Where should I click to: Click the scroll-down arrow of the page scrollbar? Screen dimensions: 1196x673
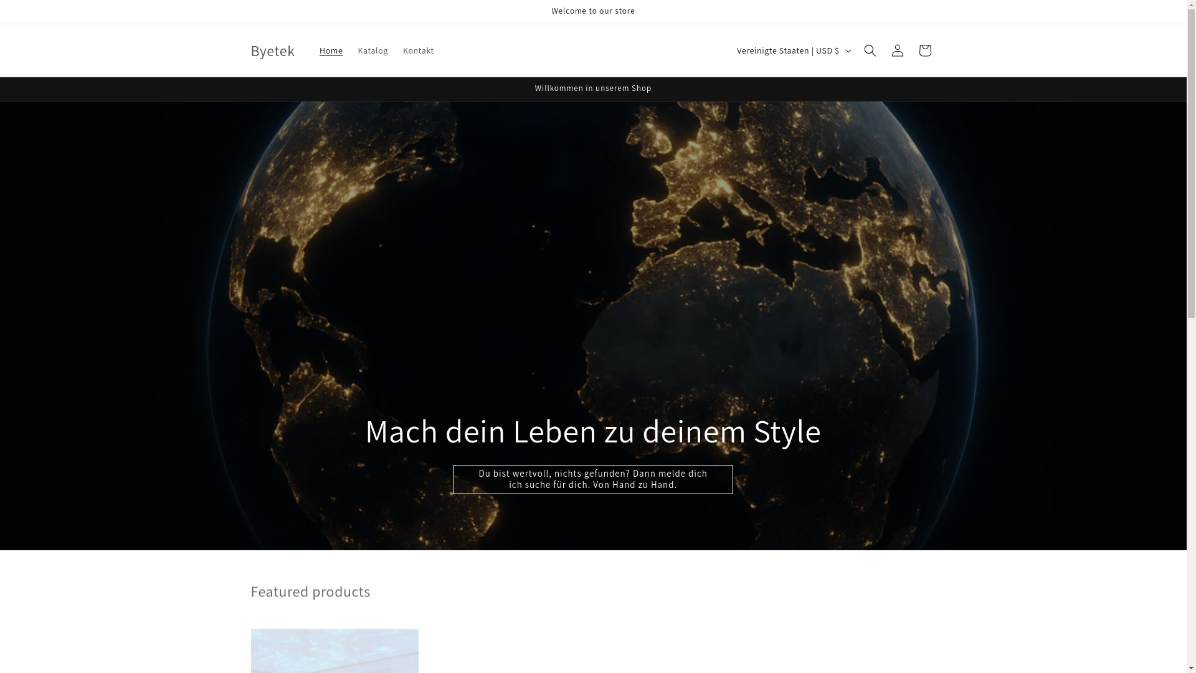coord(1191,668)
